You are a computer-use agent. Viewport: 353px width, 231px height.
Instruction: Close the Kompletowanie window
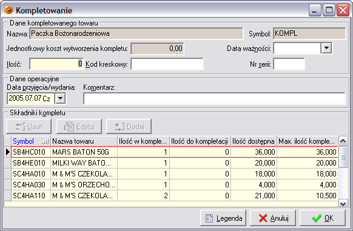pos(343,10)
